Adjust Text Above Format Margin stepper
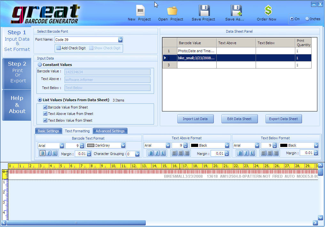325x227 pixels. [227, 153]
